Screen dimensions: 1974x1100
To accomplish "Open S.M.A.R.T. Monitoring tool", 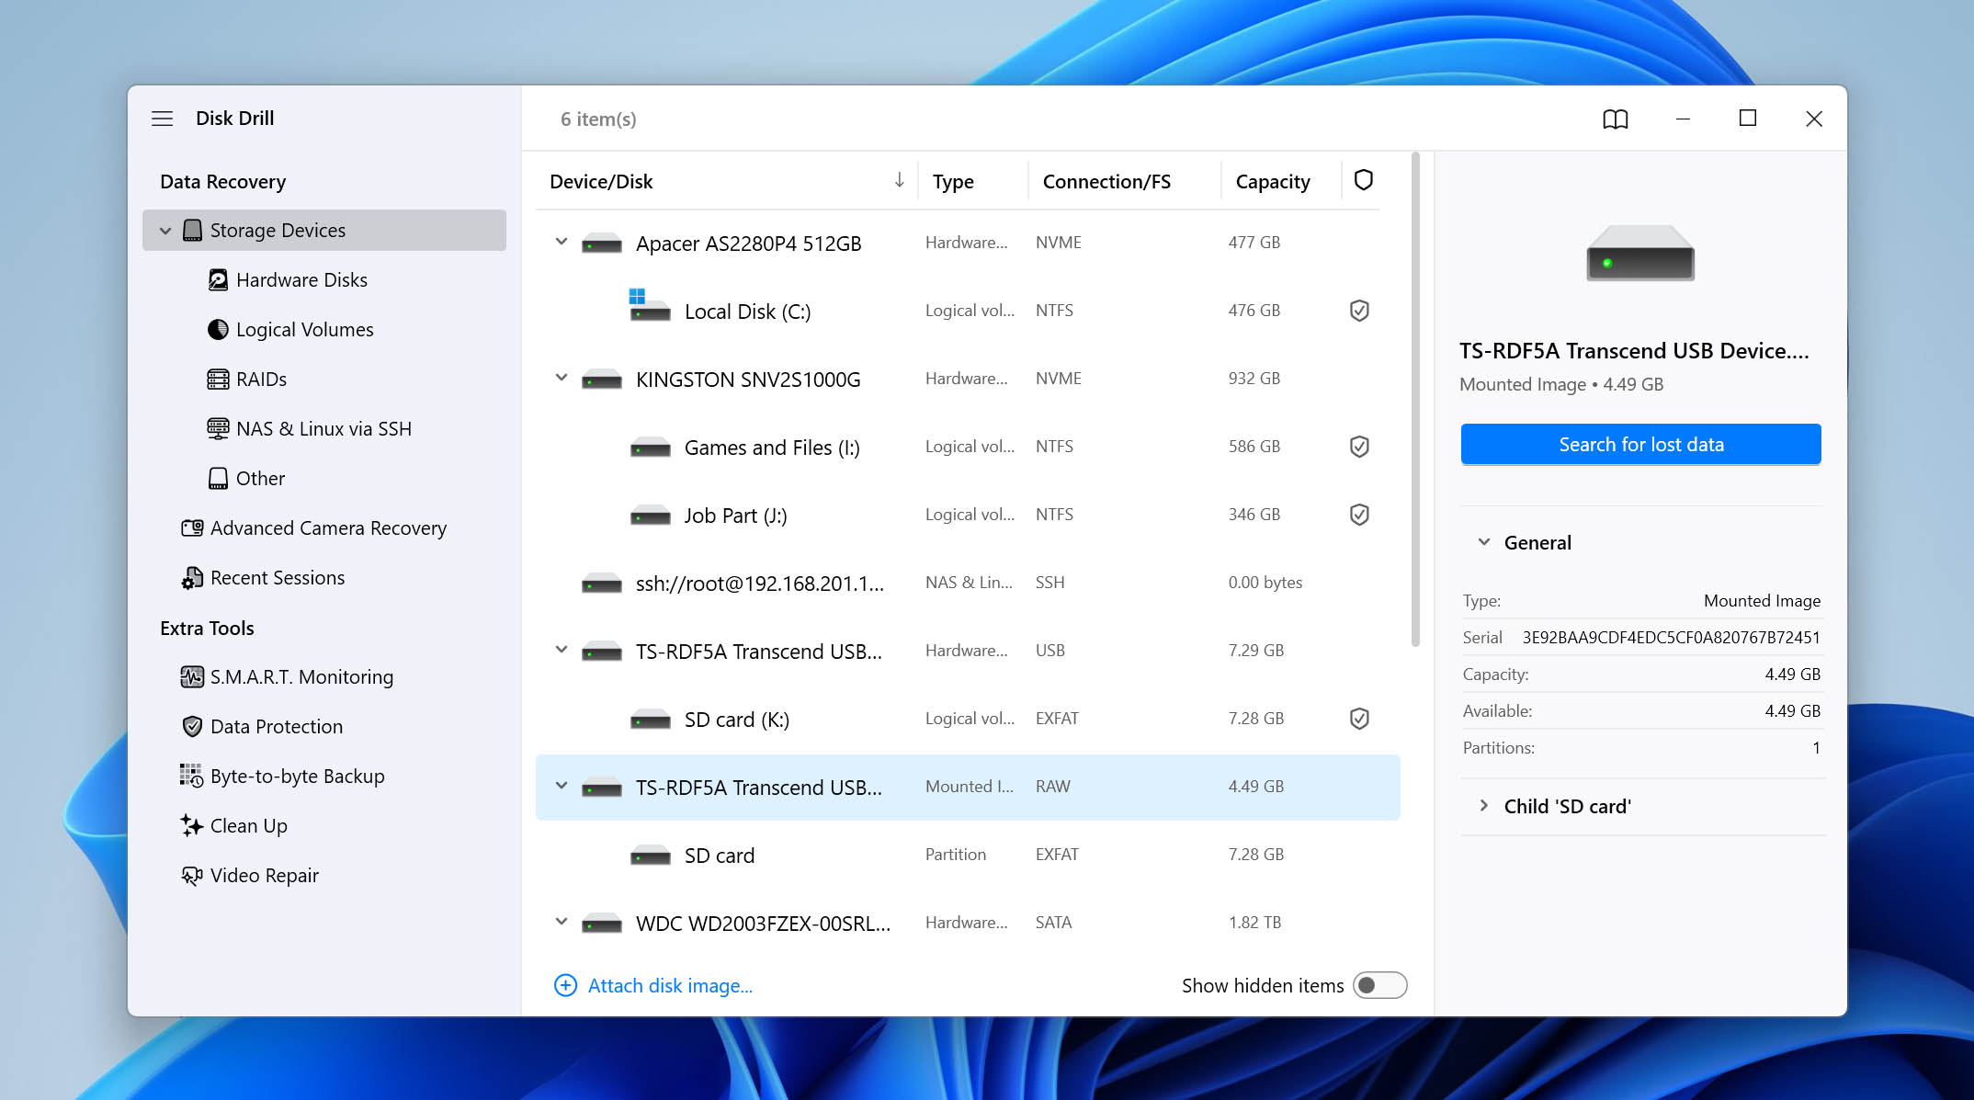I will [301, 677].
